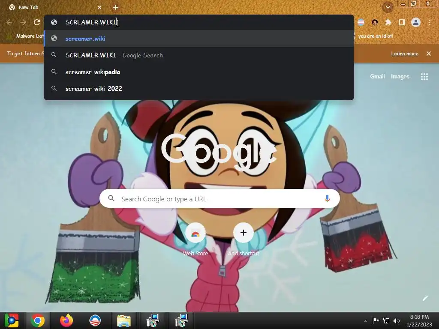Click the cartoon face extension icon
The width and height of the screenshot is (439, 329).
pos(375,22)
